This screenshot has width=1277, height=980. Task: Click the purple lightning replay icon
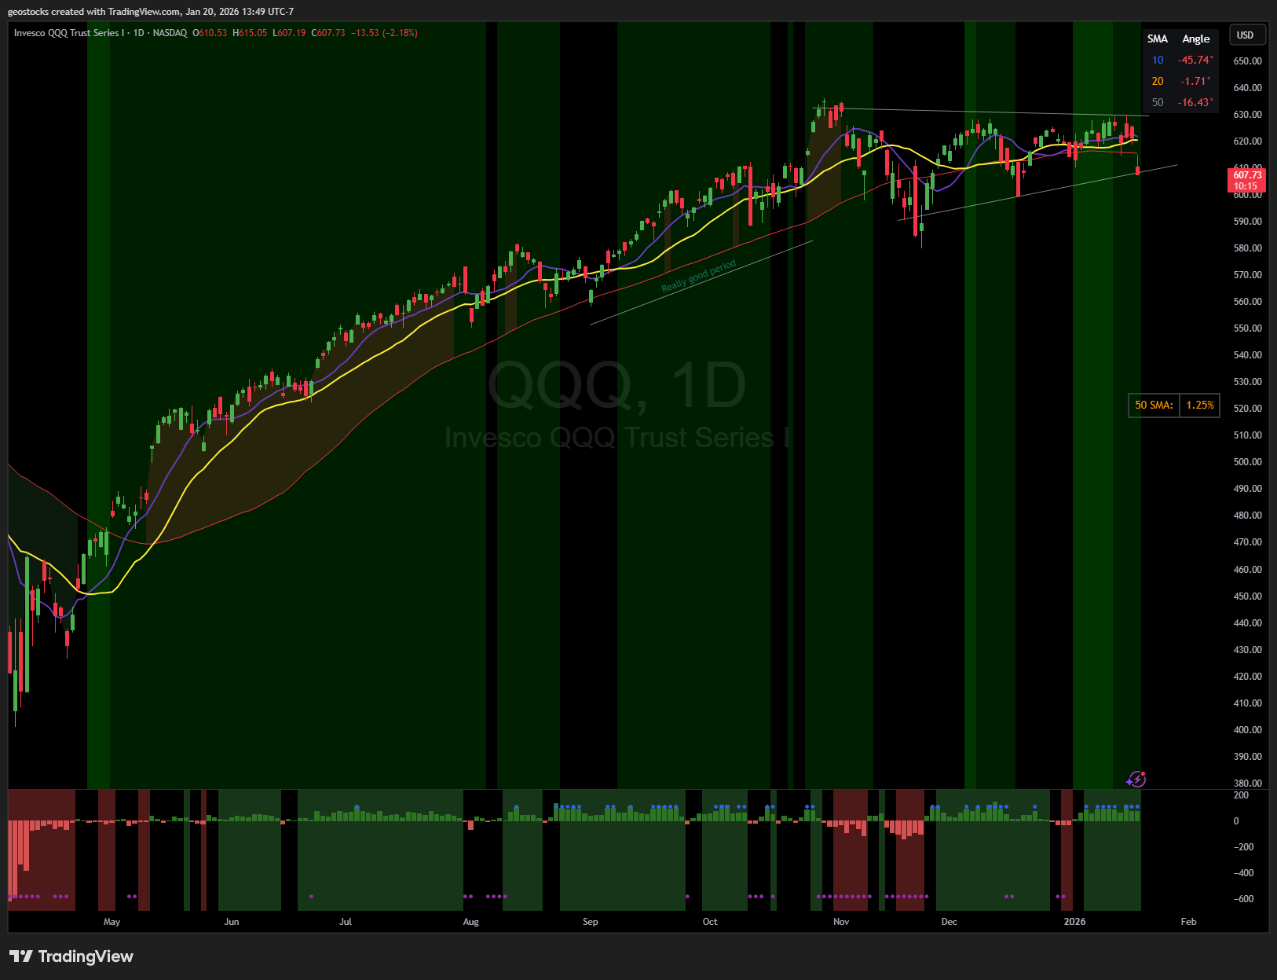click(1136, 779)
